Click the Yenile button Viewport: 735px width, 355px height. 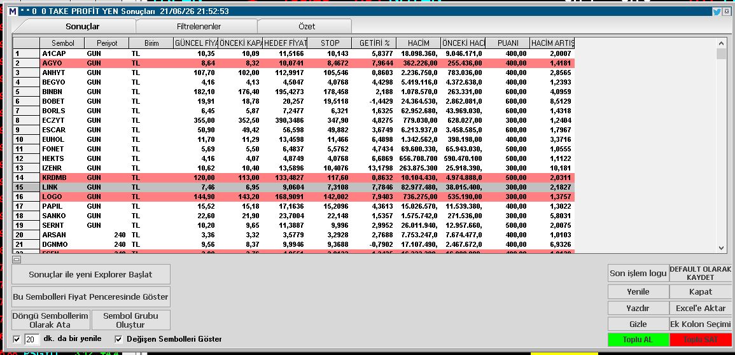pyautogui.click(x=638, y=292)
